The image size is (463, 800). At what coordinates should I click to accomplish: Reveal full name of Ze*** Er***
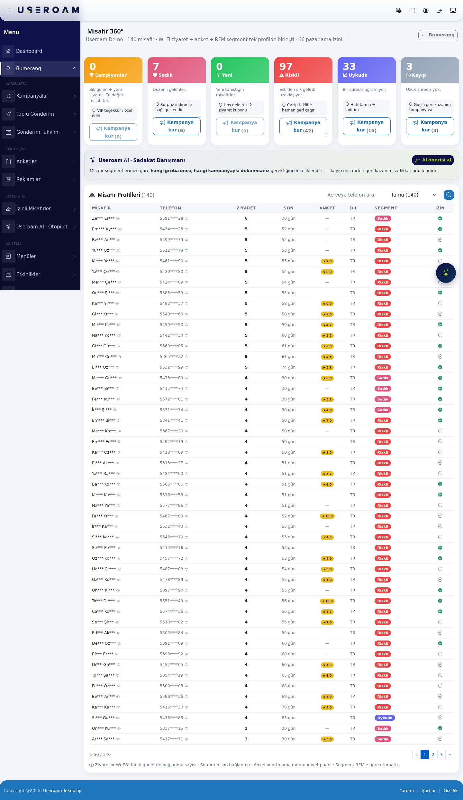(x=118, y=219)
